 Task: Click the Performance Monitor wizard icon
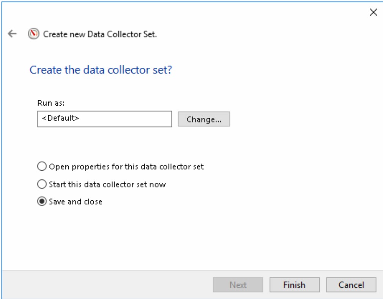[33, 33]
